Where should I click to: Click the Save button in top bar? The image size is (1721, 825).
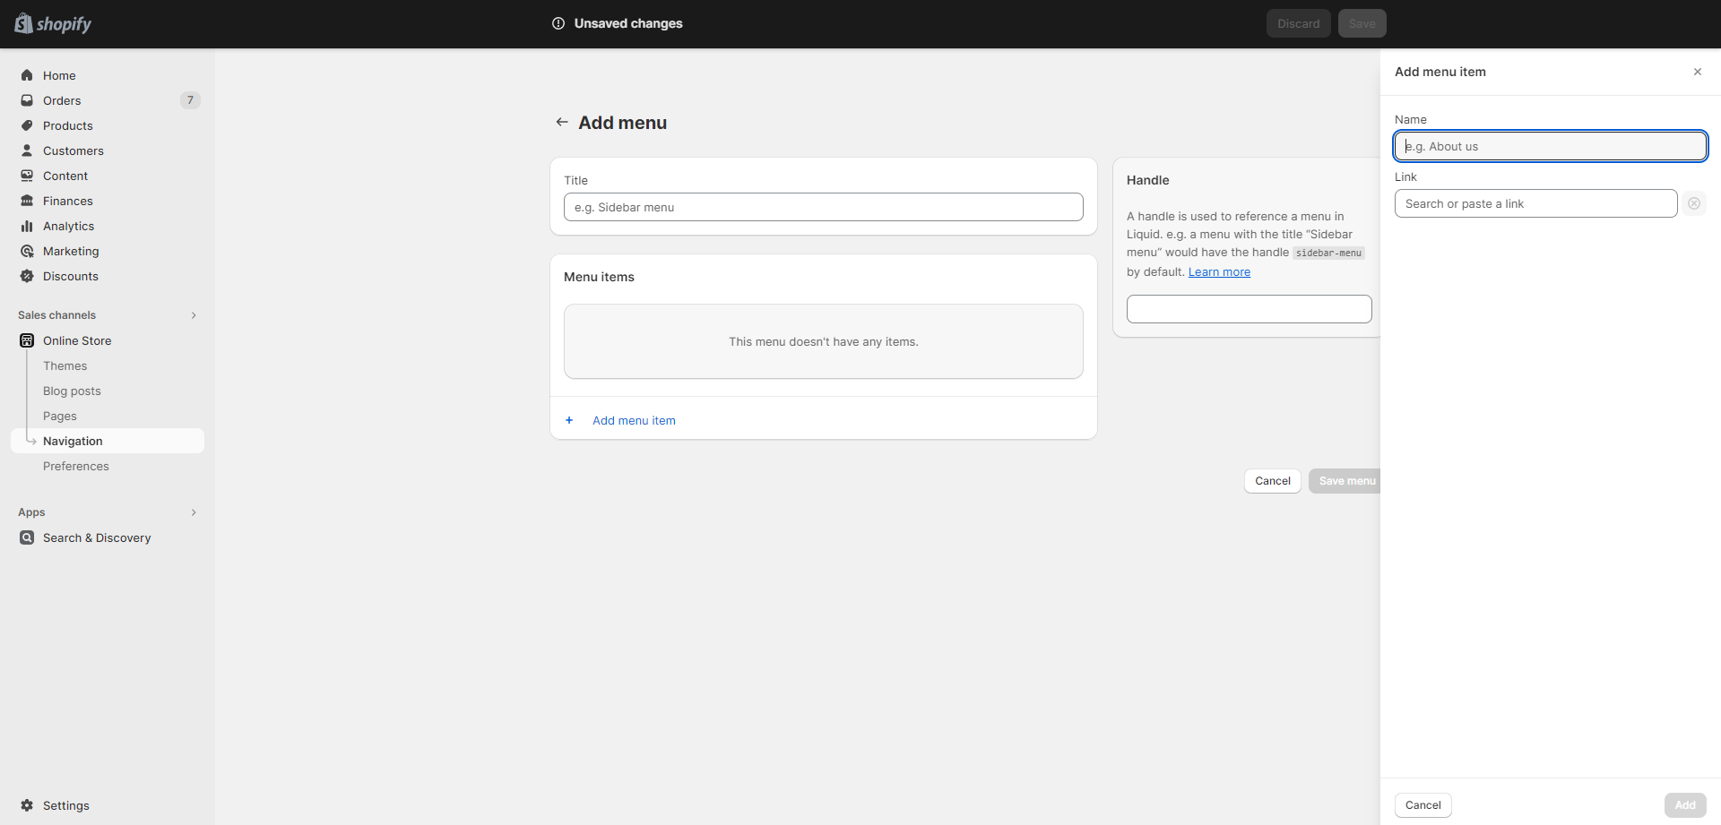(1362, 23)
